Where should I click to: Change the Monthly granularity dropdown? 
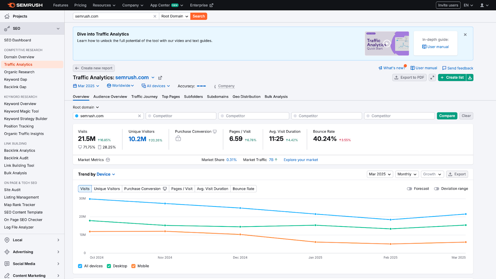[x=407, y=174]
